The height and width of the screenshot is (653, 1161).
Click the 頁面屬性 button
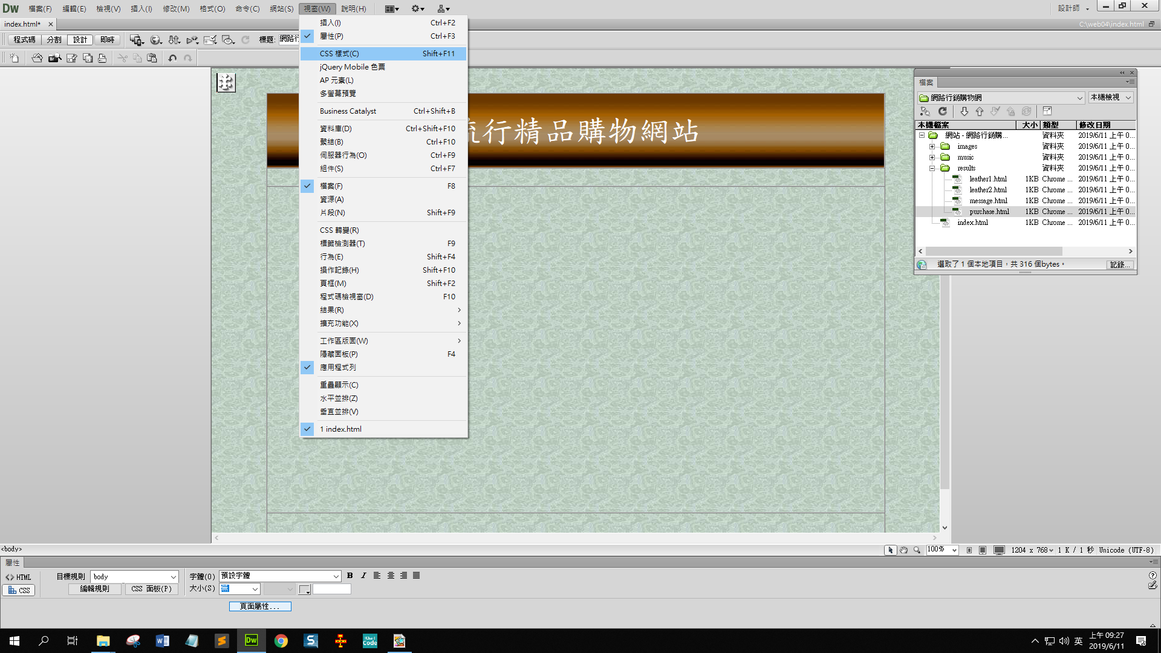click(x=259, y=606)
